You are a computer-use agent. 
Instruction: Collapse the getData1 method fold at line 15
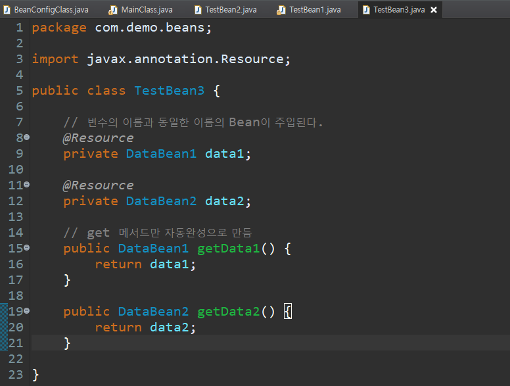click(x=27, y=248)
